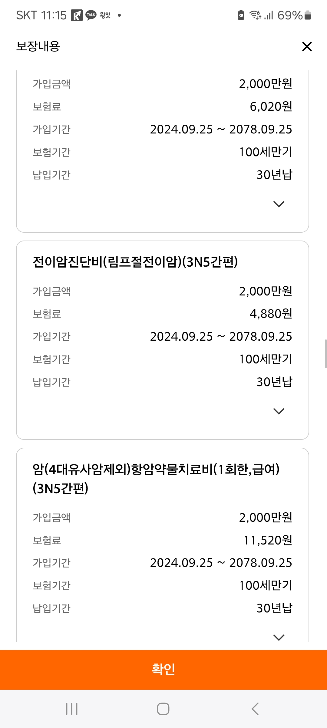Tap the K app notification icon
Viewport: 327px width, 728px height.
tap(77, 15)
